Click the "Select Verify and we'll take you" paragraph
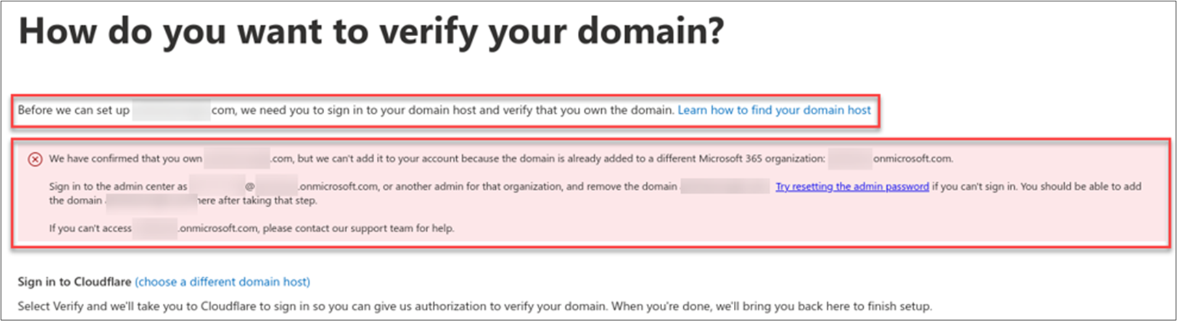 point(274,306)
